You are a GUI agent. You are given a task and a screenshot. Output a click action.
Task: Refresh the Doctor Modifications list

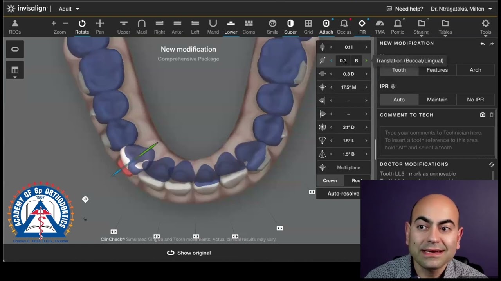click(492, 164)
